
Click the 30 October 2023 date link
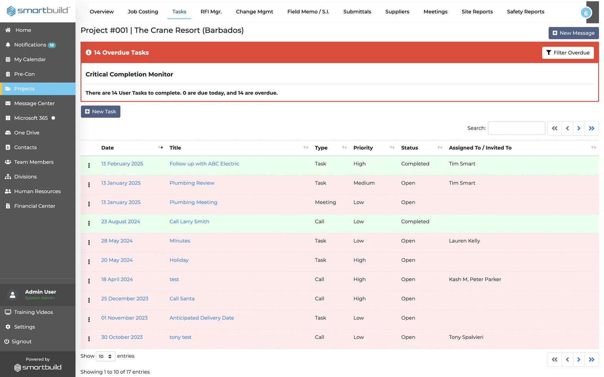122,337
